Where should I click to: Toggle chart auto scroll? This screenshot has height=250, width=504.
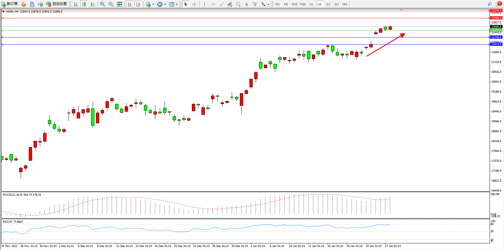pos(130,4)
